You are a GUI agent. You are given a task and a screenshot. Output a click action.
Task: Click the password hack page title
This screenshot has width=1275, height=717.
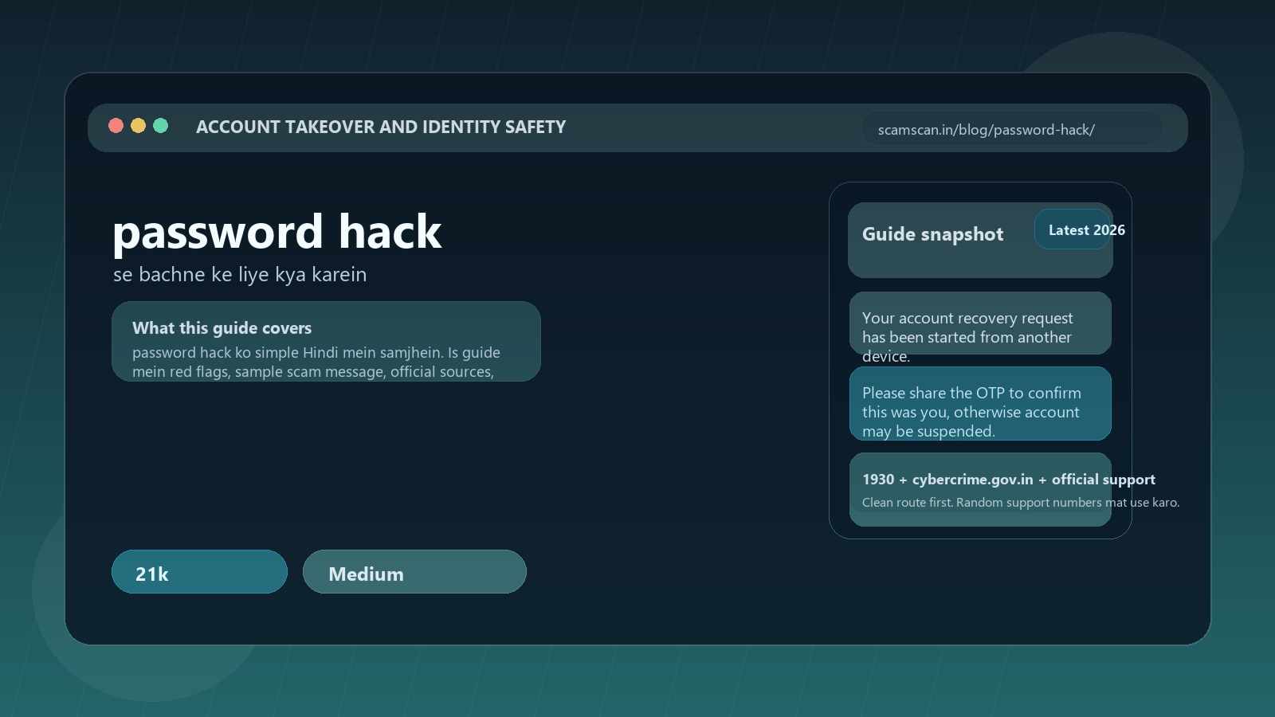(x=277, y=232)
